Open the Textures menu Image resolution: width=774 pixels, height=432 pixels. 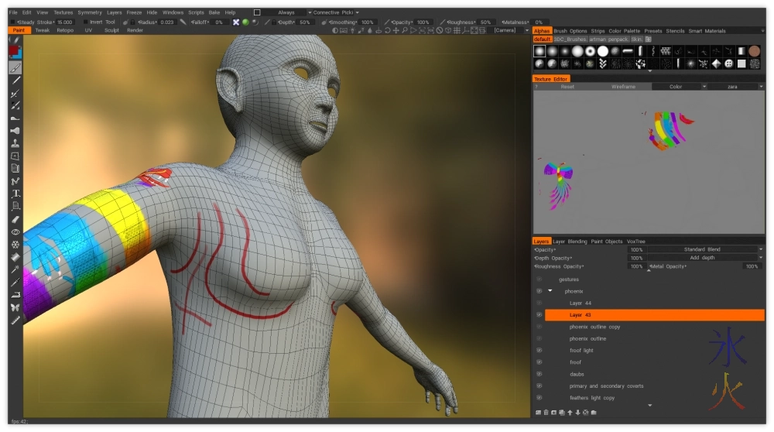coord(63,12)
